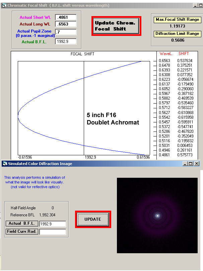Image resolution: width=203 pixels, height=271 pixels.
Task: Maximize the Simulated Color Diffraction Image window
Action: [x=191, y=163]
